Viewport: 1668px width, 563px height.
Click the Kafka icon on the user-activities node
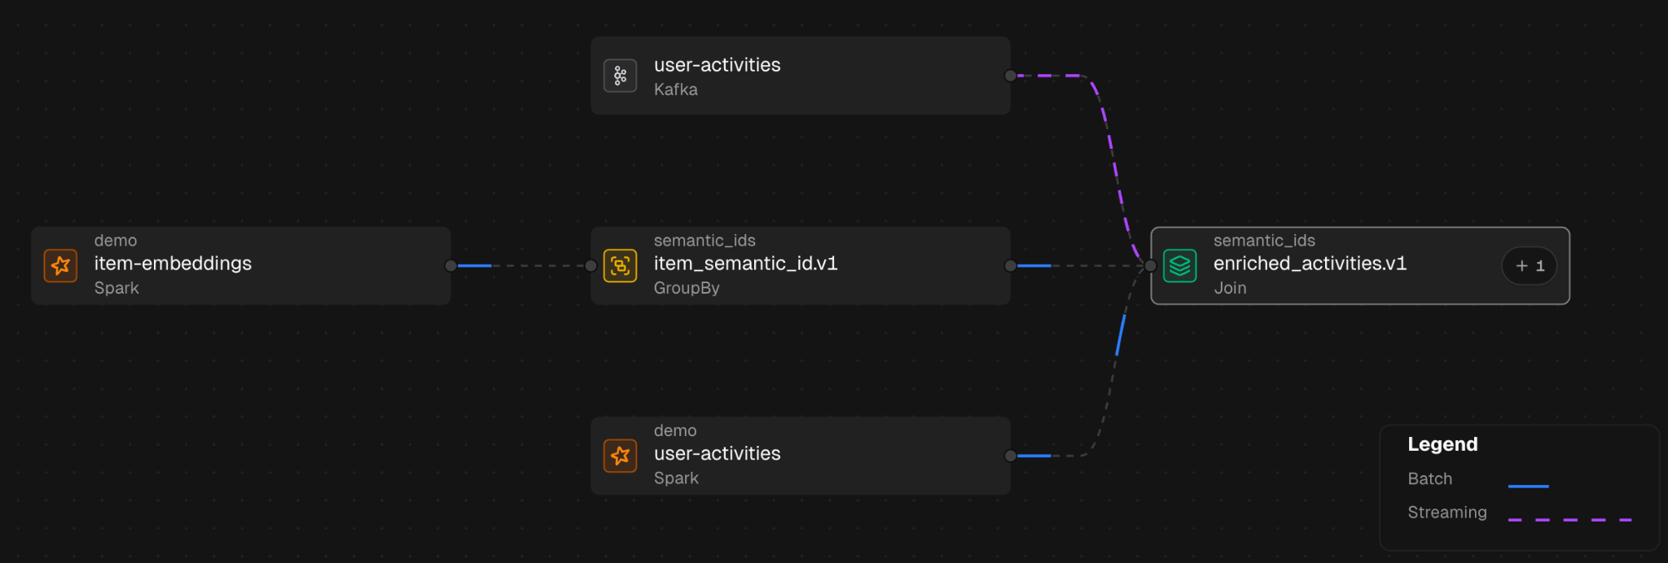point(620,76)
